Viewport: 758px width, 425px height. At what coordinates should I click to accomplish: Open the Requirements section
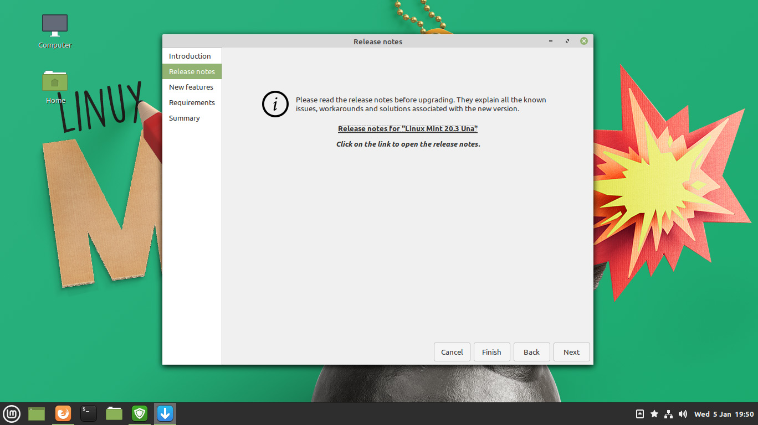192,102
